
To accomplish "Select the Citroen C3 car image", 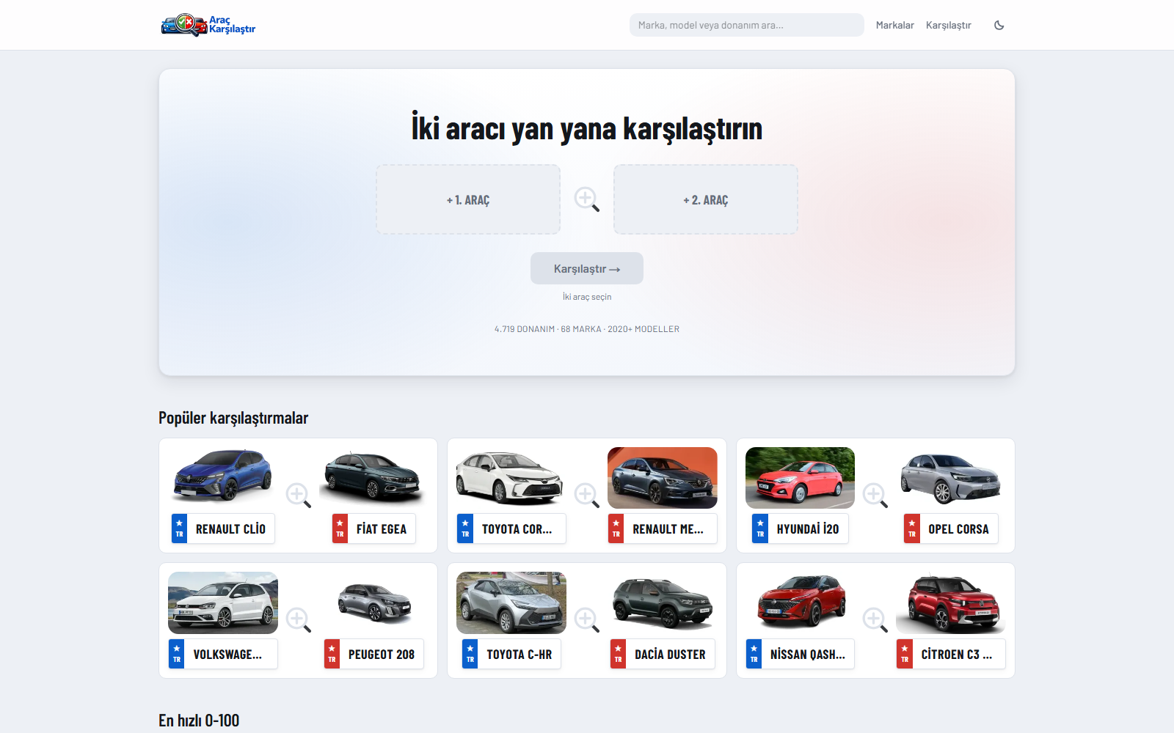I will pyautogui.click(x=951, y=603).
